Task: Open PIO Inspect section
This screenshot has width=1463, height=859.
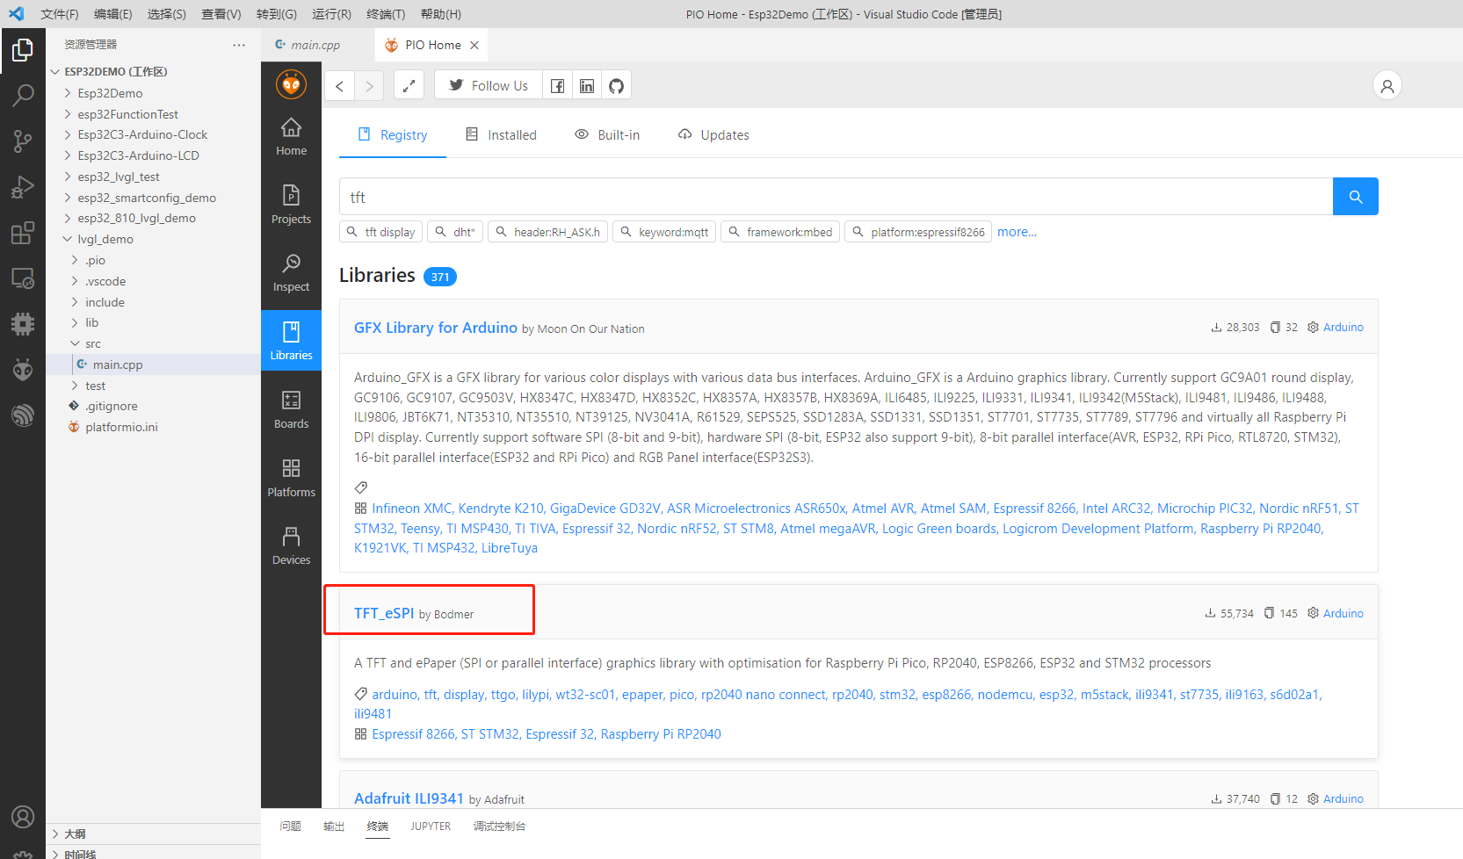Action: click(x=291, y=274)
